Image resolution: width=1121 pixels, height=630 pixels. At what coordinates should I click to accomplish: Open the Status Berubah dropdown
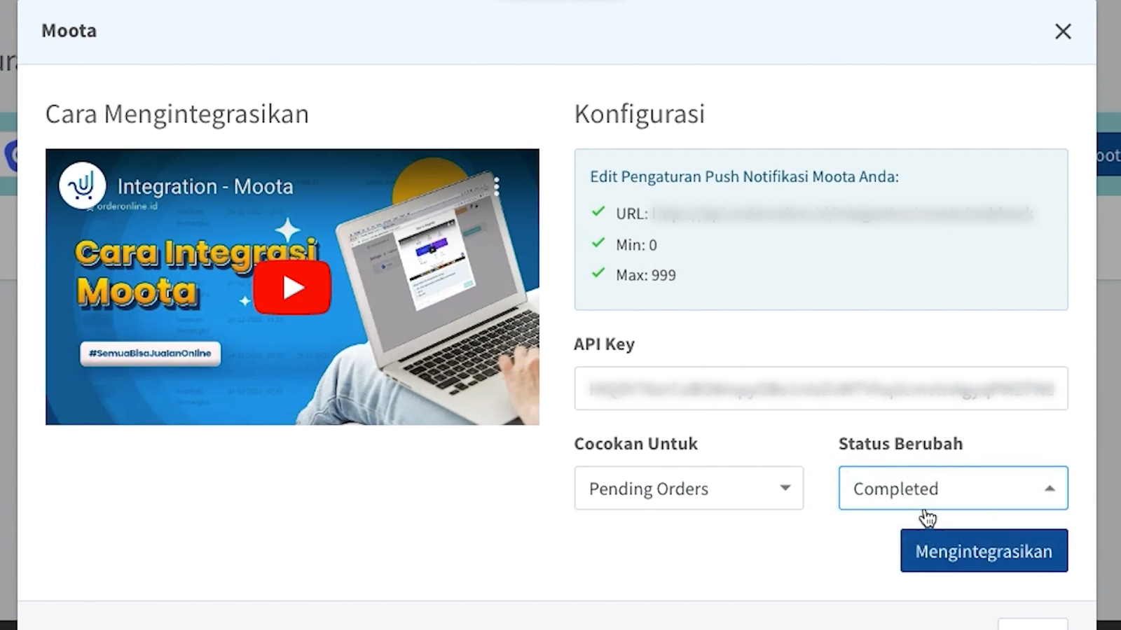(x=953, y=488)
